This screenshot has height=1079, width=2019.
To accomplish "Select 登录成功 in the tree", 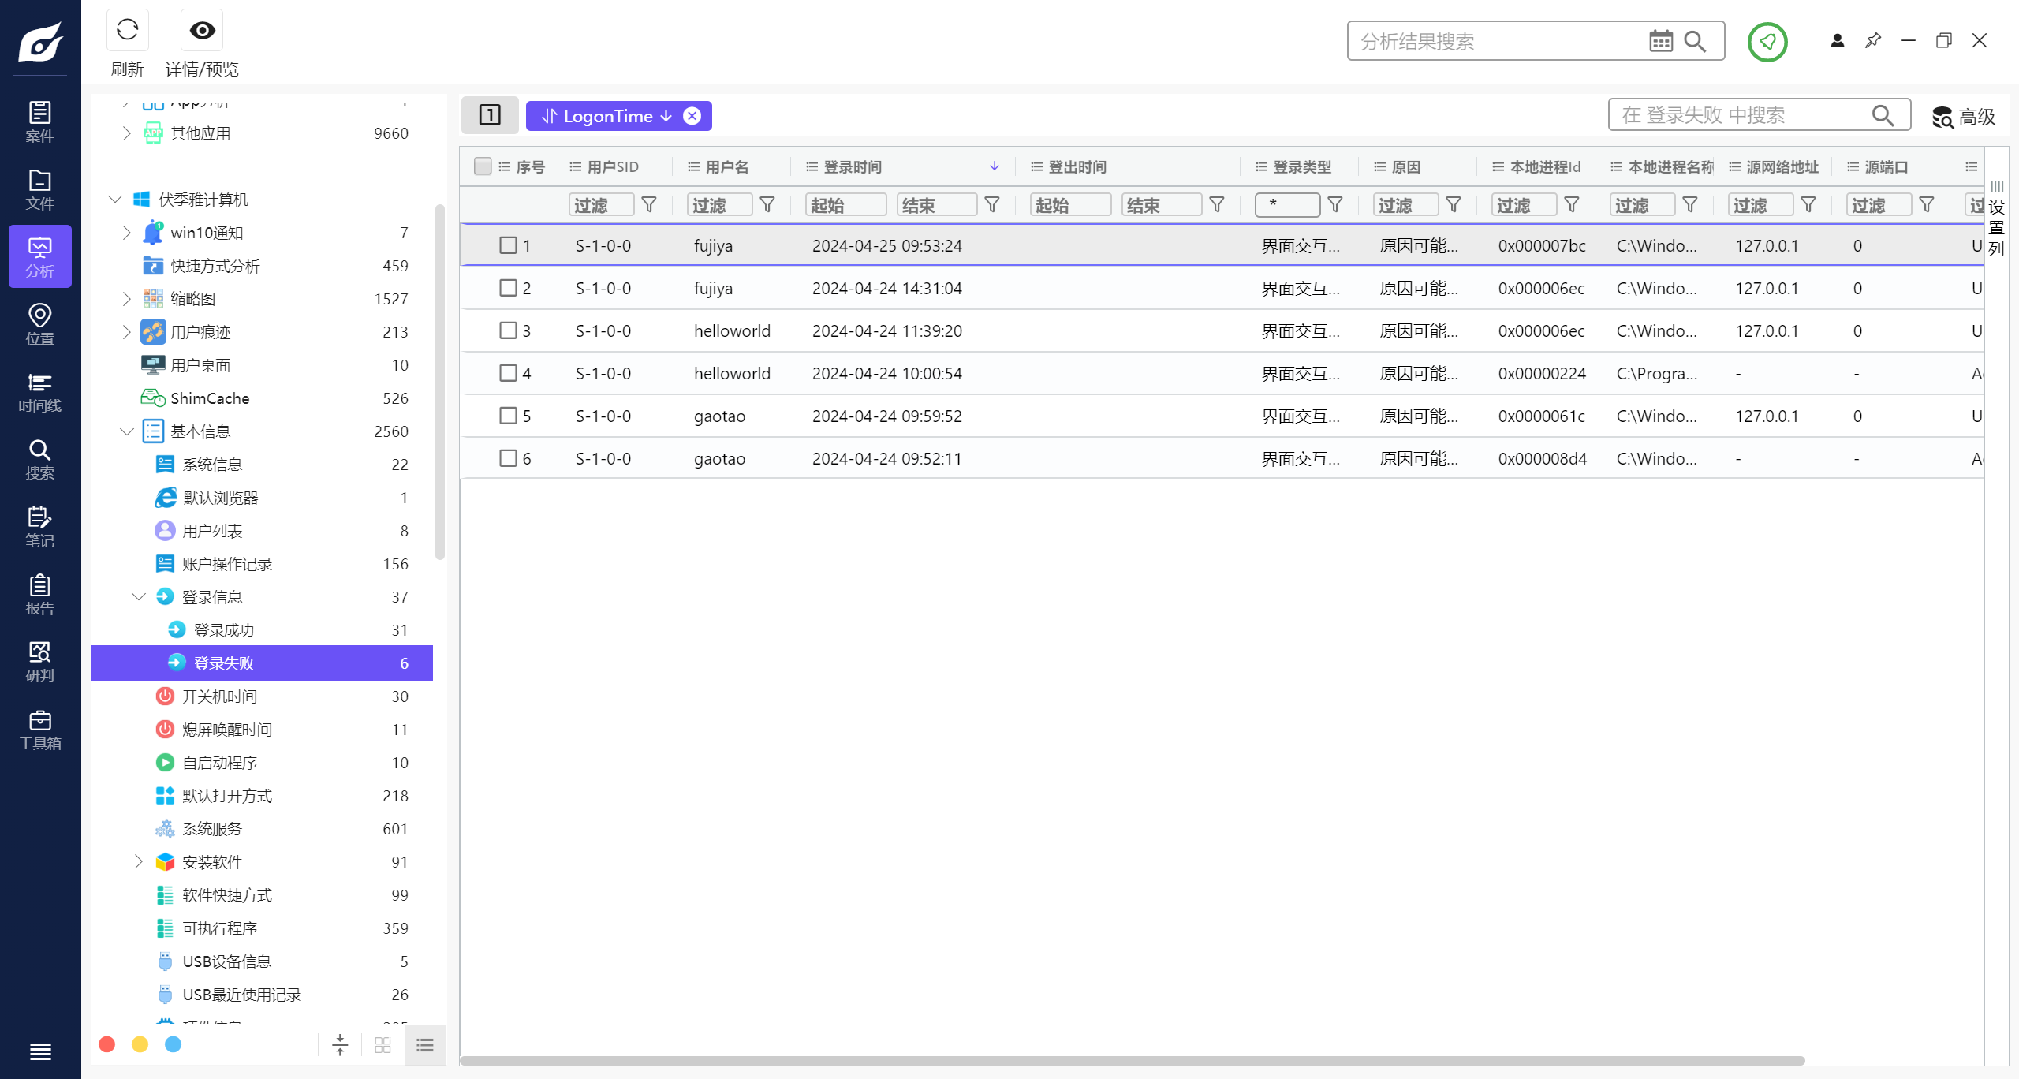I will coord(224,630).
